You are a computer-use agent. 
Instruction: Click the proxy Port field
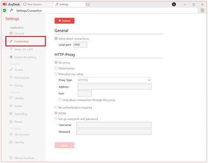tap(85, 93)
